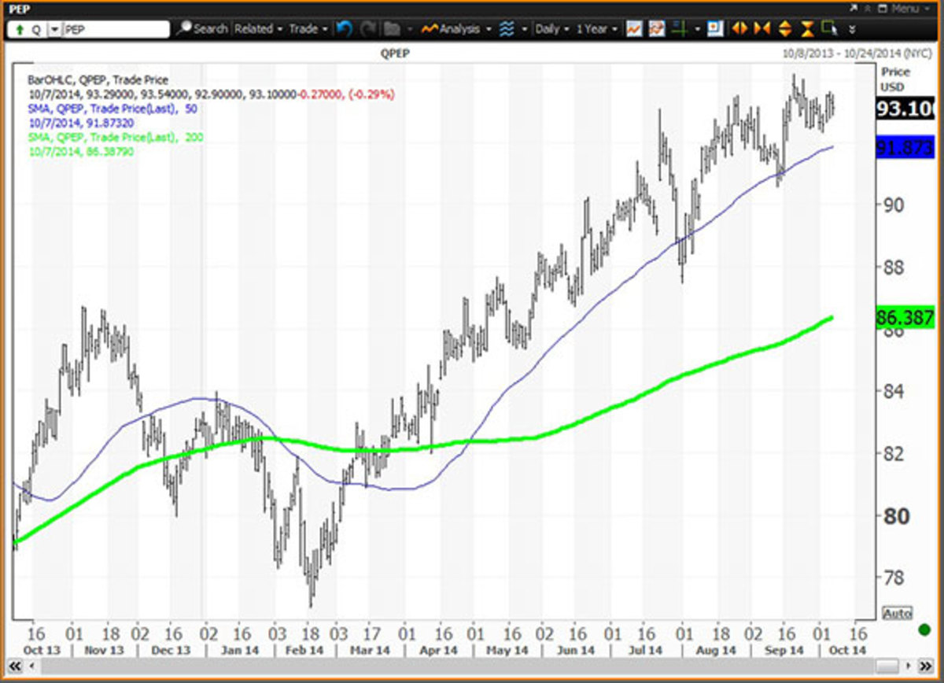Open the Trade menu

tap(307, 29)
